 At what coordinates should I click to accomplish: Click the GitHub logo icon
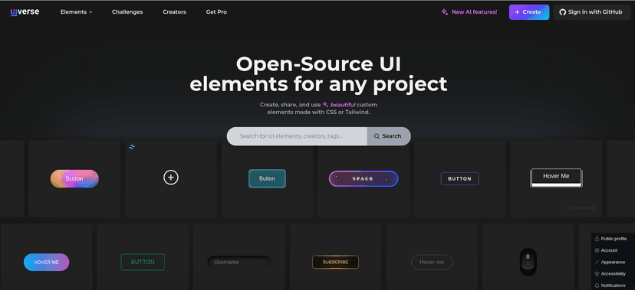coord(562,12)
